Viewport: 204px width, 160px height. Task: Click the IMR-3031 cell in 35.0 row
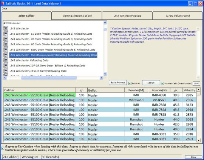(159, 134)
